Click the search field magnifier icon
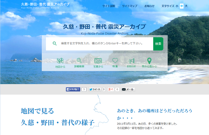 (55, 44)
